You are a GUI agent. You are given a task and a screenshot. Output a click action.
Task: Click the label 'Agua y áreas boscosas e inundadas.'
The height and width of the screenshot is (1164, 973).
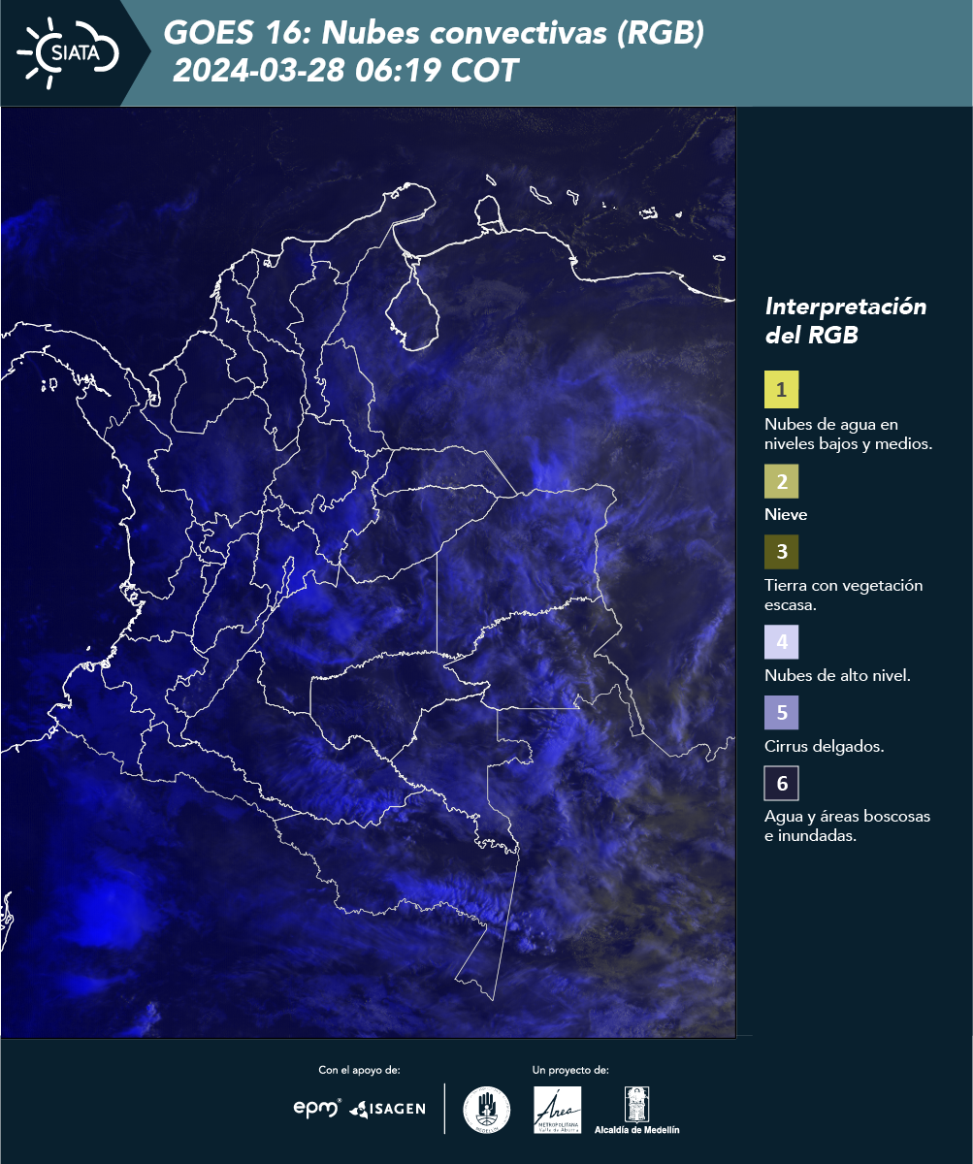tap(847, 826)
